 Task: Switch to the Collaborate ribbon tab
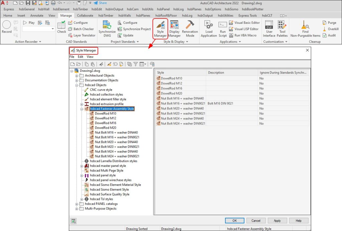click(x=85, y=15)
